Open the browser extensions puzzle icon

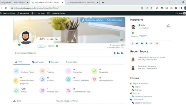tap(176, 8)
